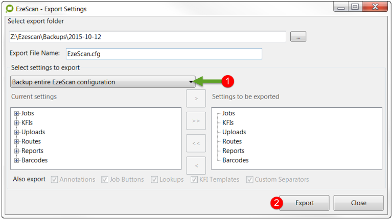The height and width of the screenshot is (219, 392).
Task: Expand the Uploads node in Current settings
Action: tap(17, 132)
